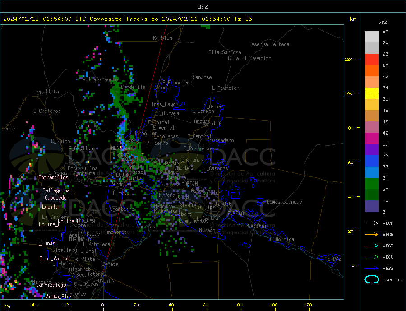Click the 'Vista_Flor' map label
This screenshot has height=311, width=406.
(59, 297)
